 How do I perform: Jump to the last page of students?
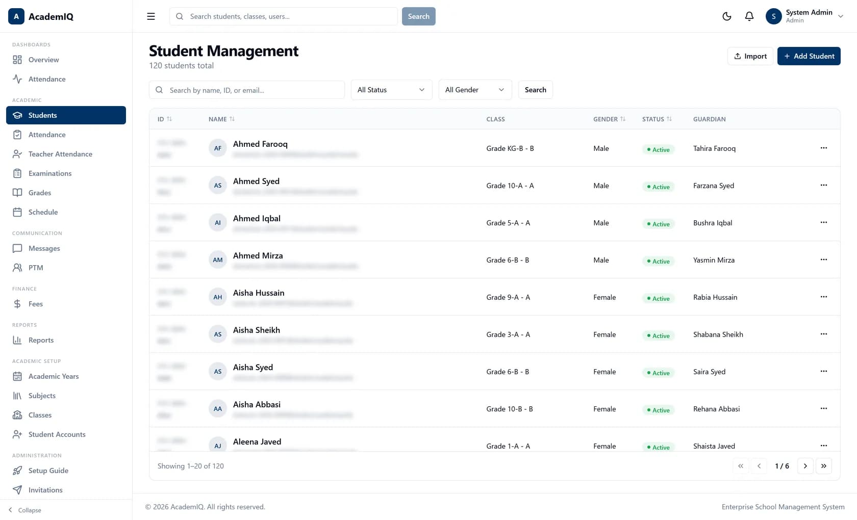pos(824,466)
